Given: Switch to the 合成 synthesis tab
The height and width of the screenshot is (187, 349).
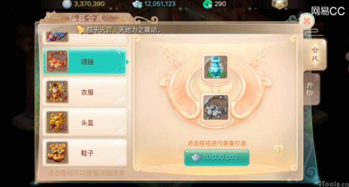Looking at the screenshot, I should coord(315,54).
